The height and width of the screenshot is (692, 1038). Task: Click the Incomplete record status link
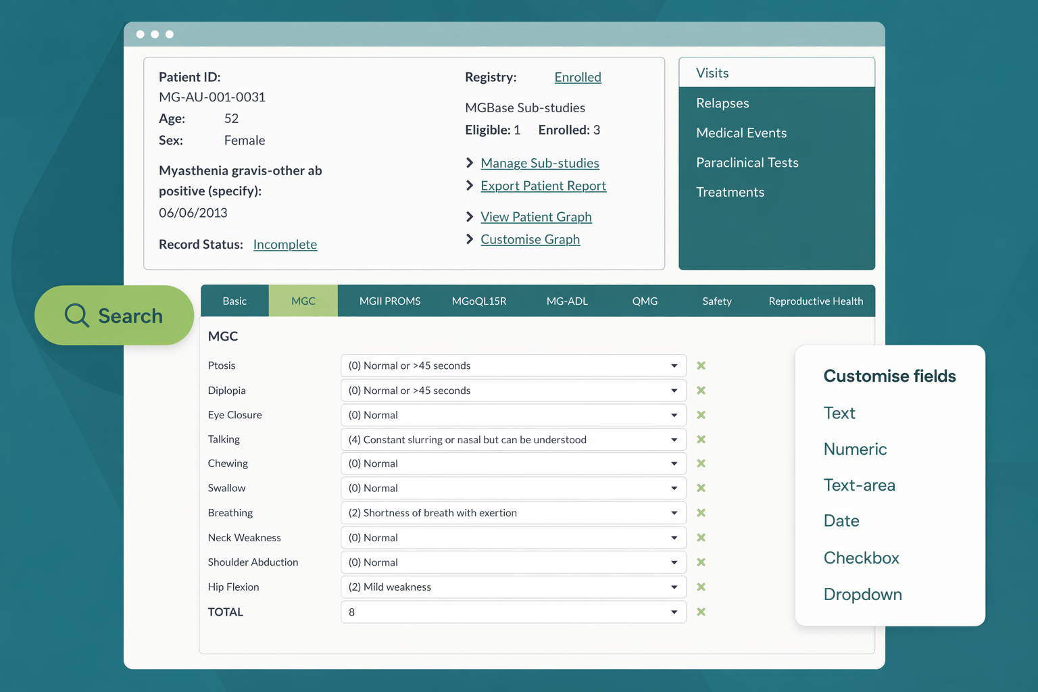(x=285, y=244)
